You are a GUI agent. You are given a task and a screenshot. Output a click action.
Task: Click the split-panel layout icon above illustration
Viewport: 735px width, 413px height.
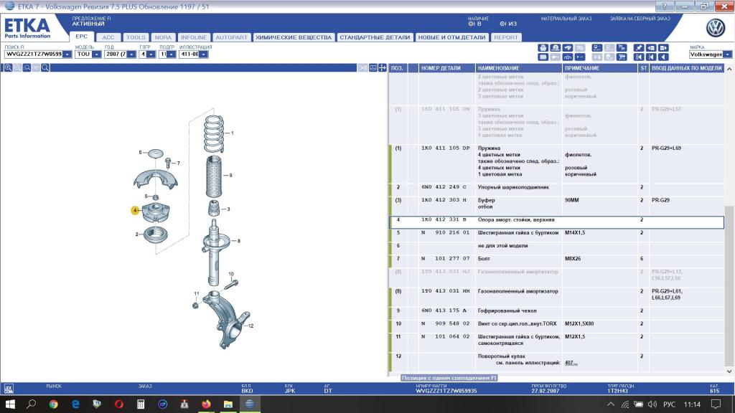pos(373,68)
